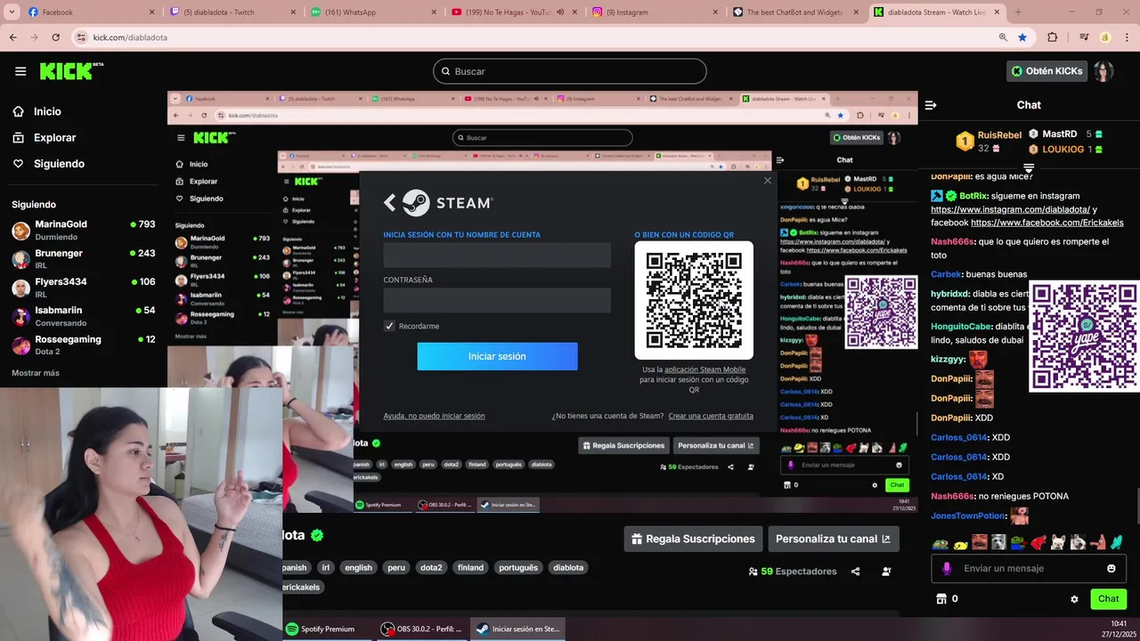Viewport: 1140px width, 641px height.
Task: Open the Chrome three-dot menu
Action: tap(1127, 37)
